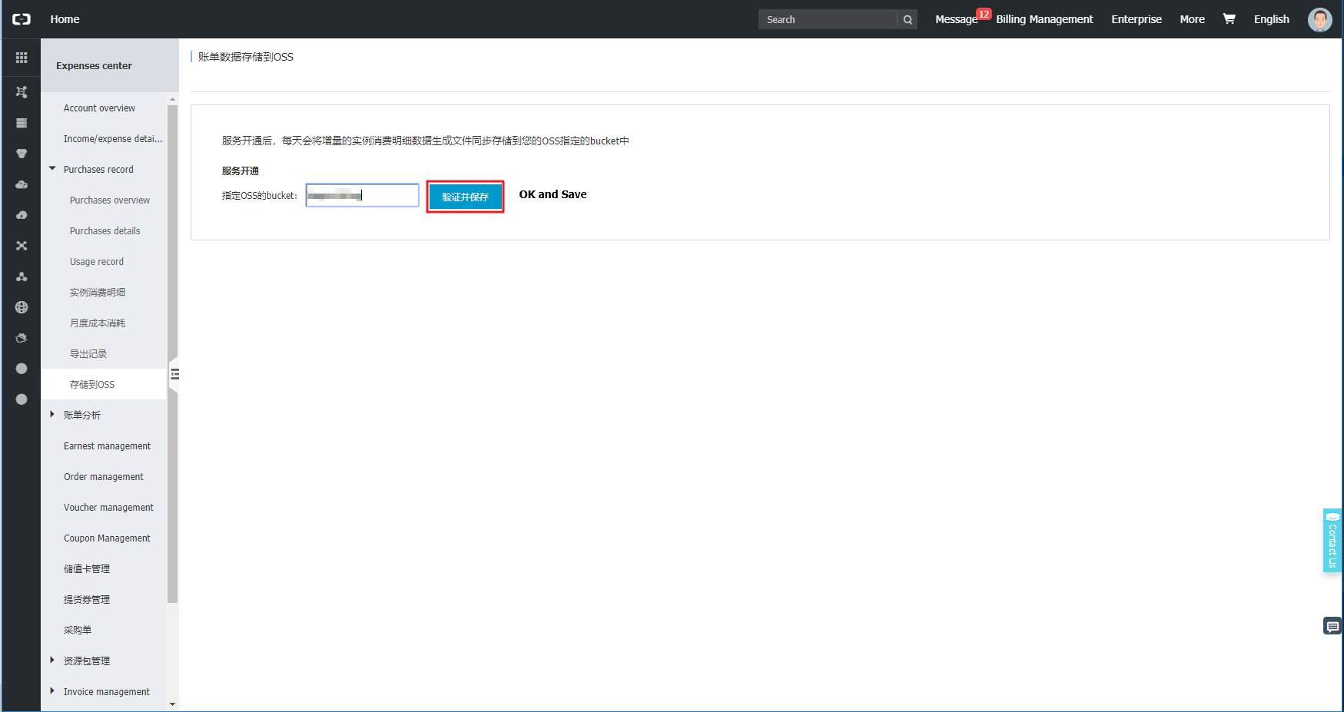Expand the Invoice management section
The image size is (1344, 712).
point(52,691)
